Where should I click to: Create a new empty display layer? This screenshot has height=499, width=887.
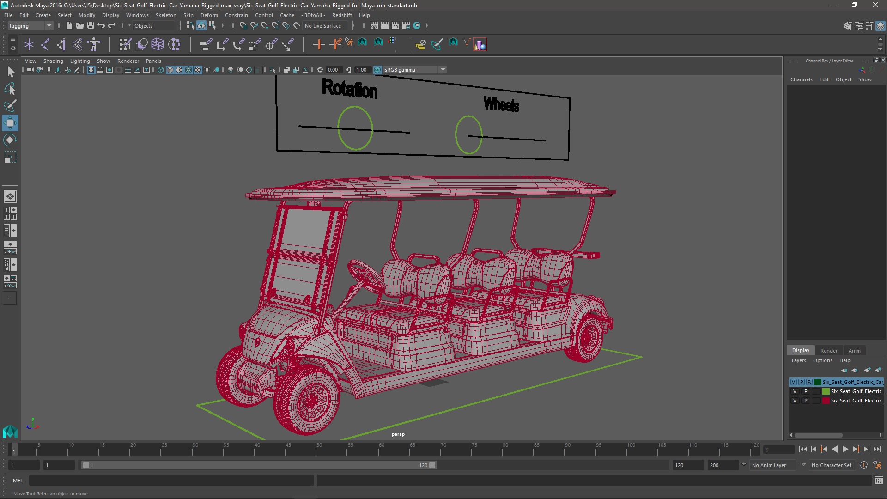point(867,370)
